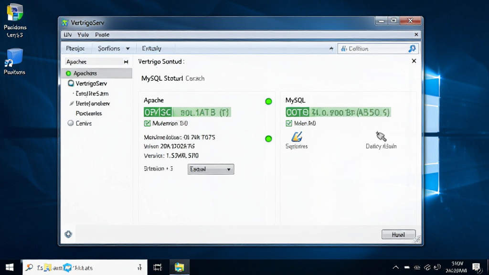Click the Apache panel heading

[x=154, y=100]
